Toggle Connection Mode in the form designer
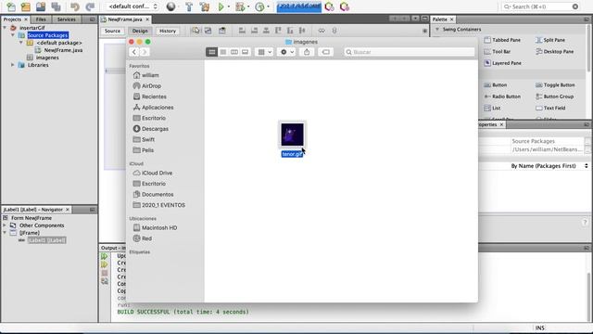Screen dimensions: 593x334 (x=208, y=31)
